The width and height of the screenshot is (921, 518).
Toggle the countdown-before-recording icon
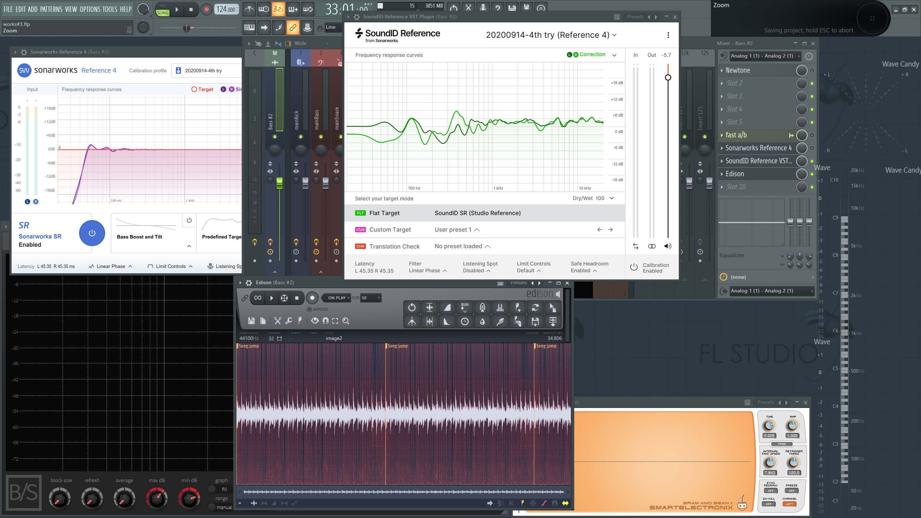point(278,9)
